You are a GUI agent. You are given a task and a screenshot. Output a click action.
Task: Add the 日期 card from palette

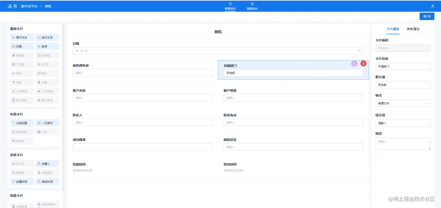point(22,46)
